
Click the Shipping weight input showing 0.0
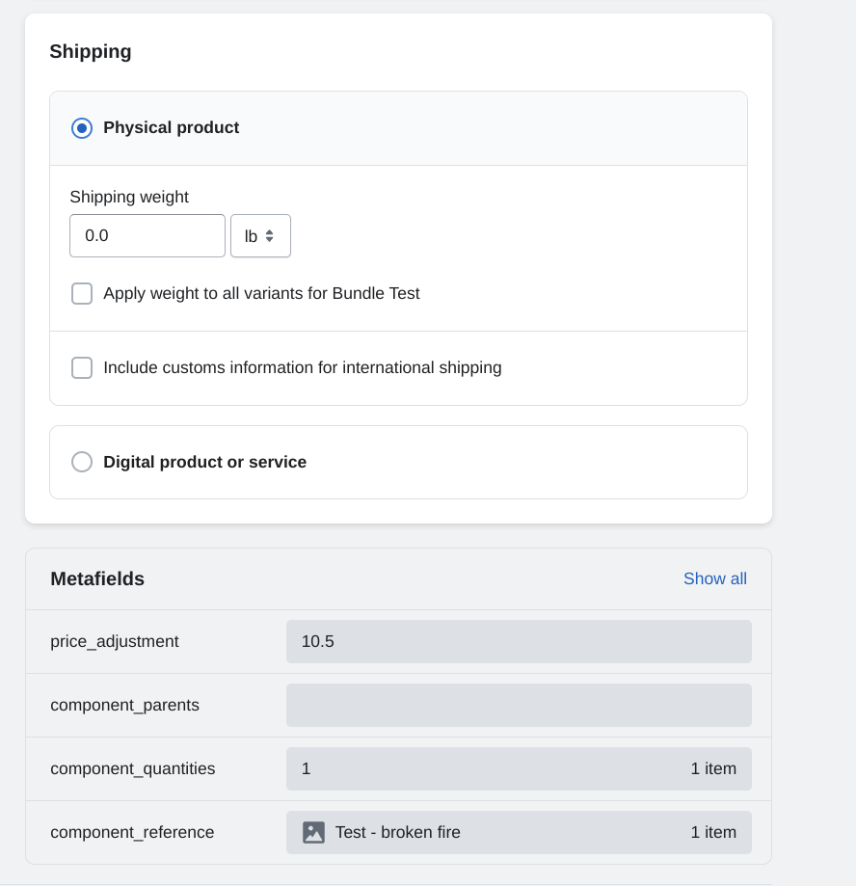click(147, 235)
